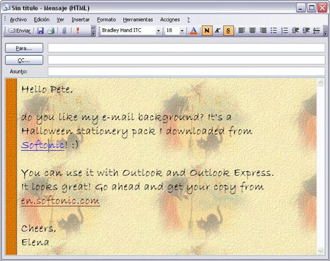The height and width of the screenshot is (261, 330).
Task: Expand the standard toolbar overflow chevron
Action: coord(93,30)
